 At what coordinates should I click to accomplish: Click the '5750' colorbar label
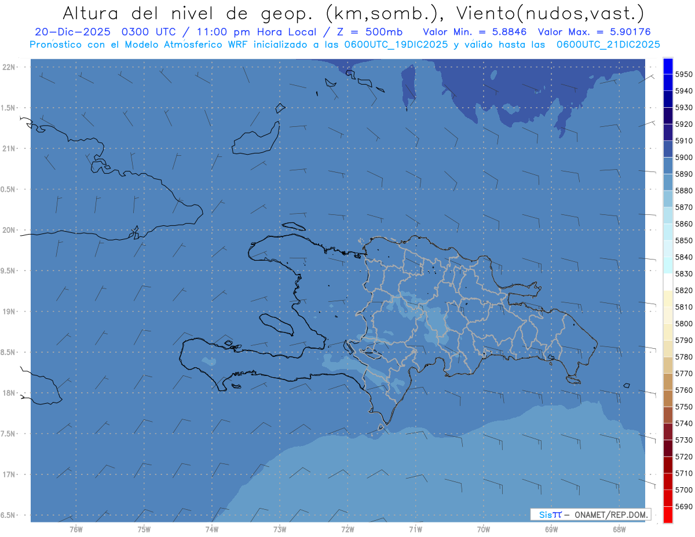click(x=685, y=407)
